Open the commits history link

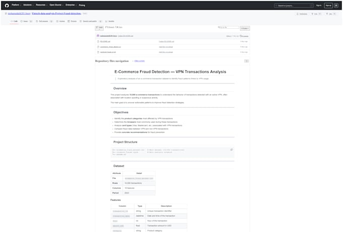click(x=244, y=36)
